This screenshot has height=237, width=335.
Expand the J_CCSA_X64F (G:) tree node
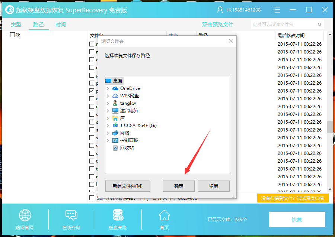[108, 126]
